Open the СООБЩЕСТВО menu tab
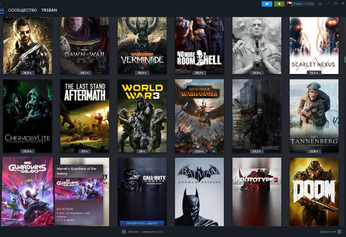This screenshot has height=237, width=346. 22,10
